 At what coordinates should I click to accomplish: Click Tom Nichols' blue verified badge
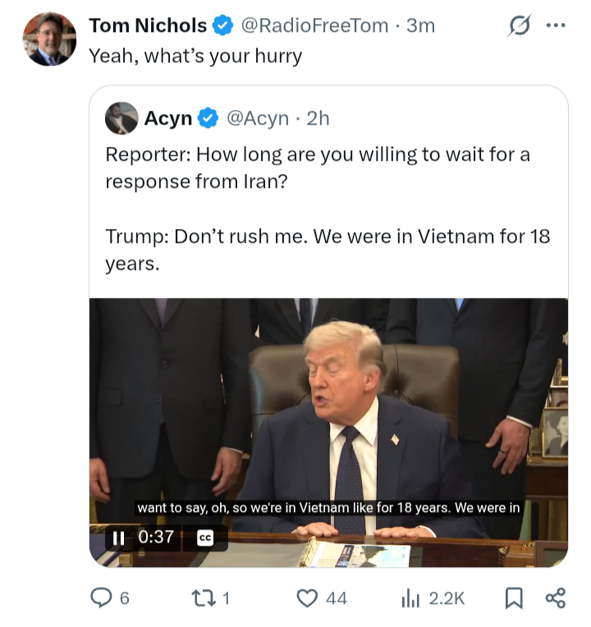pyautogui.click(x=223, y=26)
